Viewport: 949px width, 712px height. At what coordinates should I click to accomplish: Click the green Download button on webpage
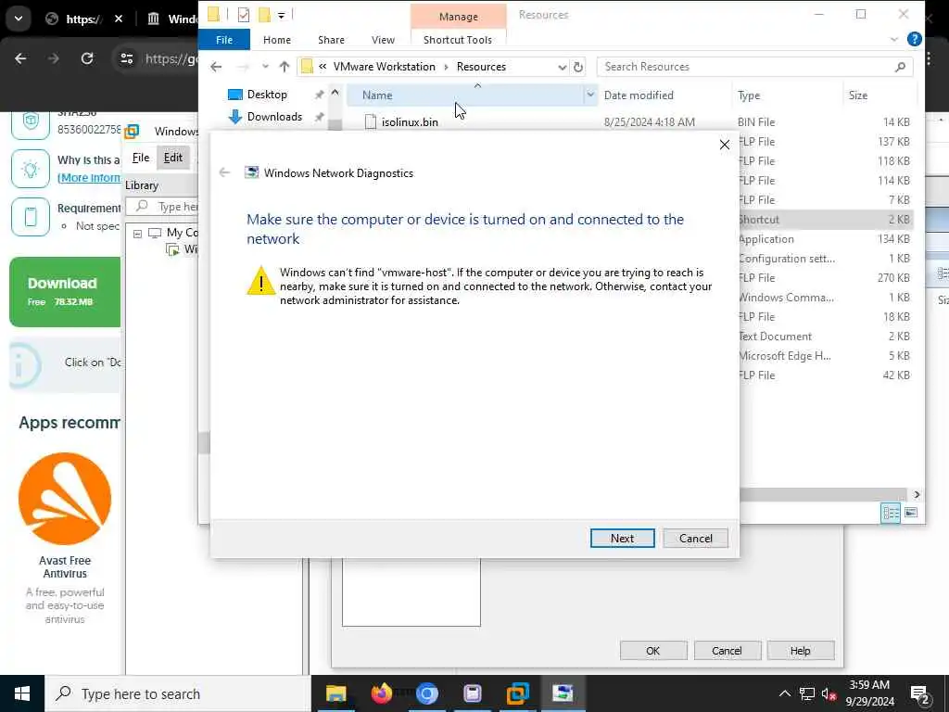coord(65,292)
